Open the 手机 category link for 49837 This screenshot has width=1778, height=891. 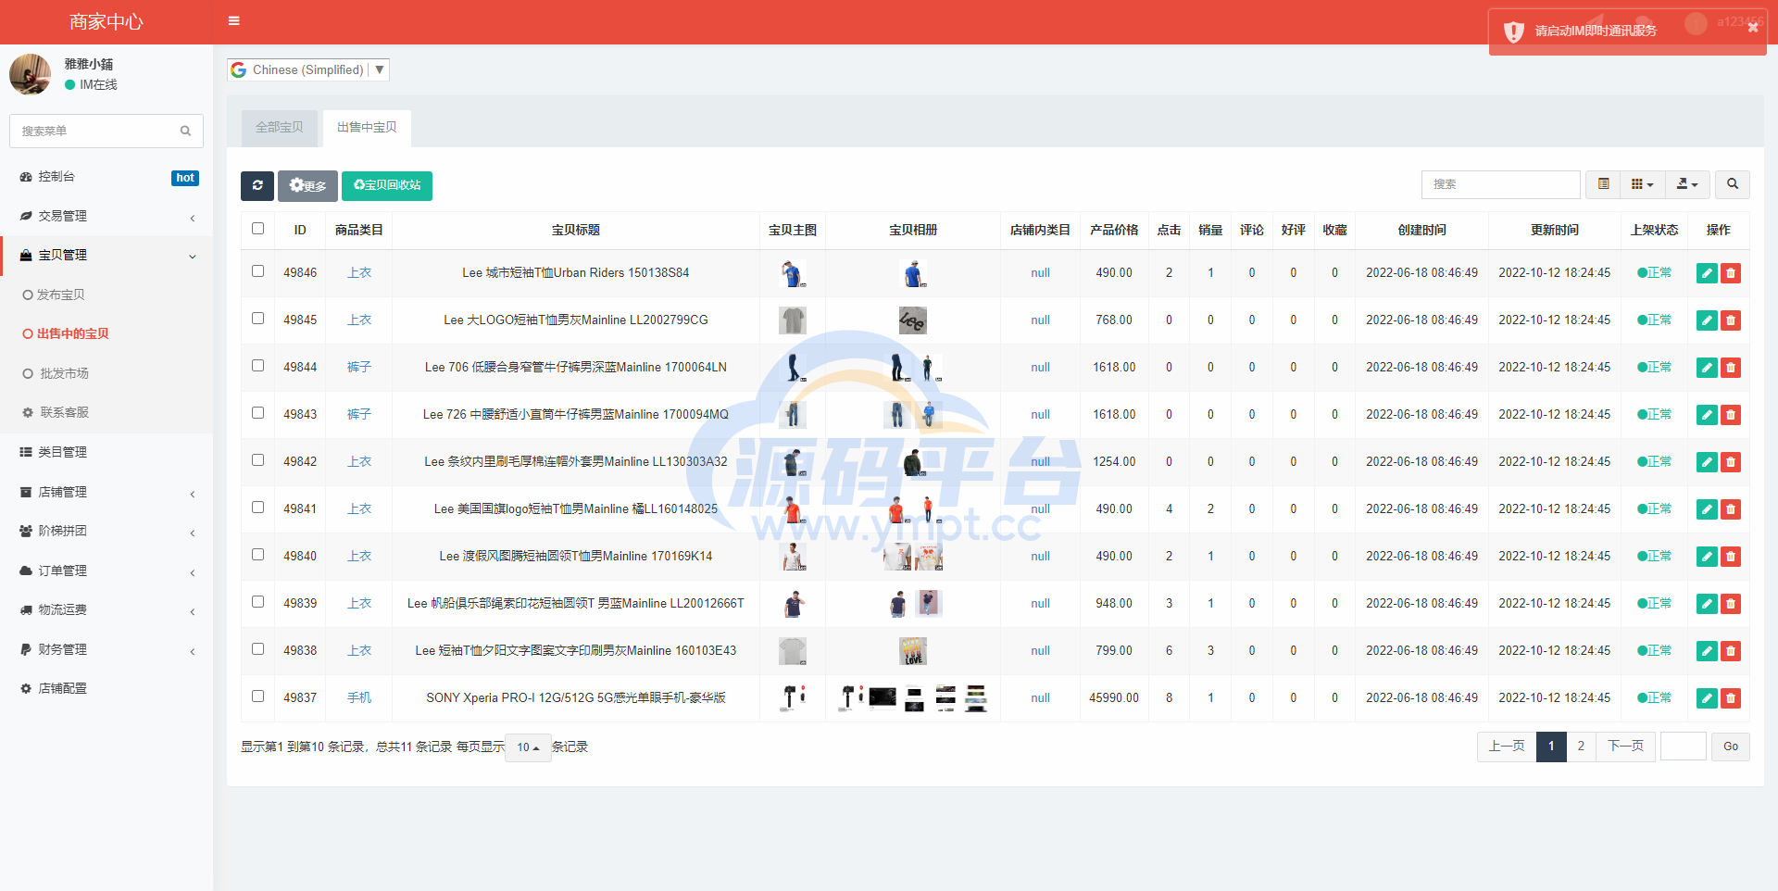(359, 698)
